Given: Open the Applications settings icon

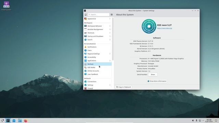Looking at the screenshot, I should click(86, 60).
